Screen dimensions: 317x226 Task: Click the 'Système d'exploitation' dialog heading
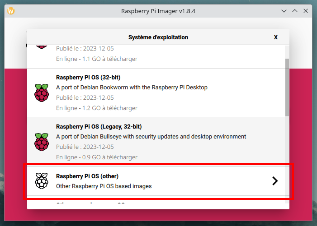coord(158,37)
